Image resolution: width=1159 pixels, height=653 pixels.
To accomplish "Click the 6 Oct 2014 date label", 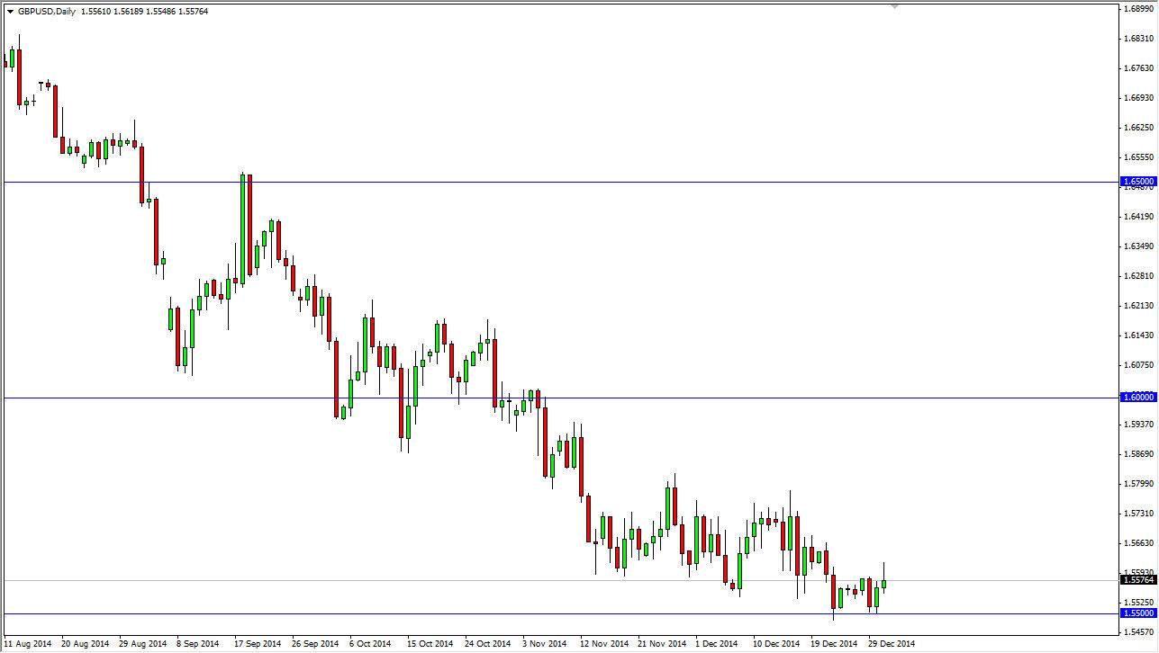I will coord(371,644).
